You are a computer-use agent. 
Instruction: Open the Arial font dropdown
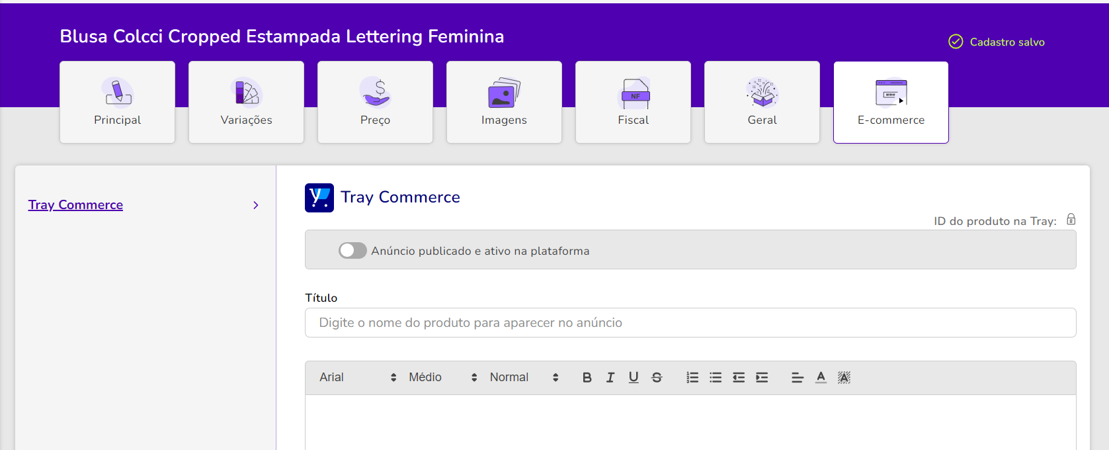coord(358,377)
